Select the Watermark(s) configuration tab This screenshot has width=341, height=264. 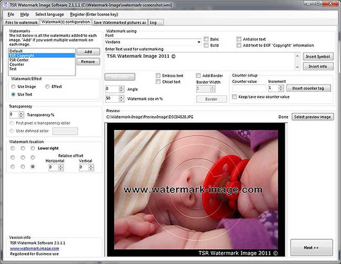[x=65, y=22]
